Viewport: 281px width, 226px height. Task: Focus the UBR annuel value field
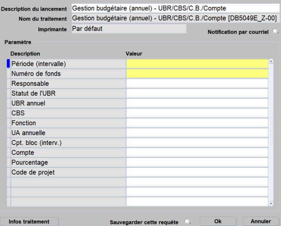197,103
